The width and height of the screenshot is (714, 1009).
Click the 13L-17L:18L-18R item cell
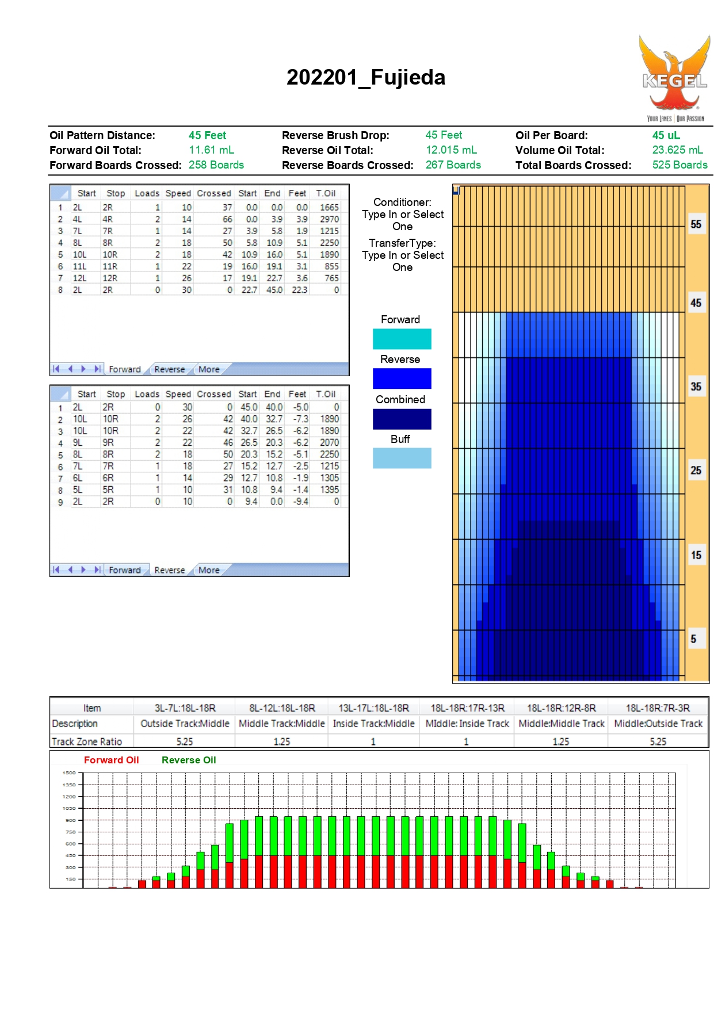(x=373, y=708)
